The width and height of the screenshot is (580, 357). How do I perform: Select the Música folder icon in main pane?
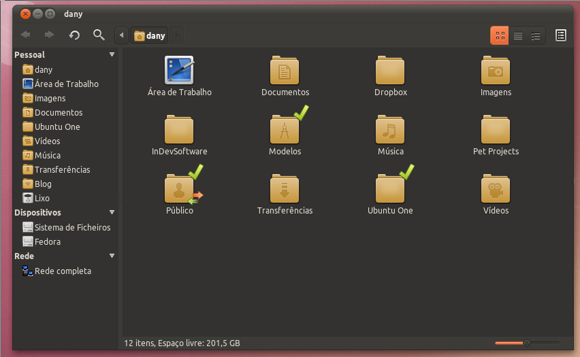click(x=390, y=129)
